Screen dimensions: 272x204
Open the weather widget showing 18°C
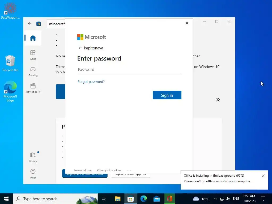(201, 199)
